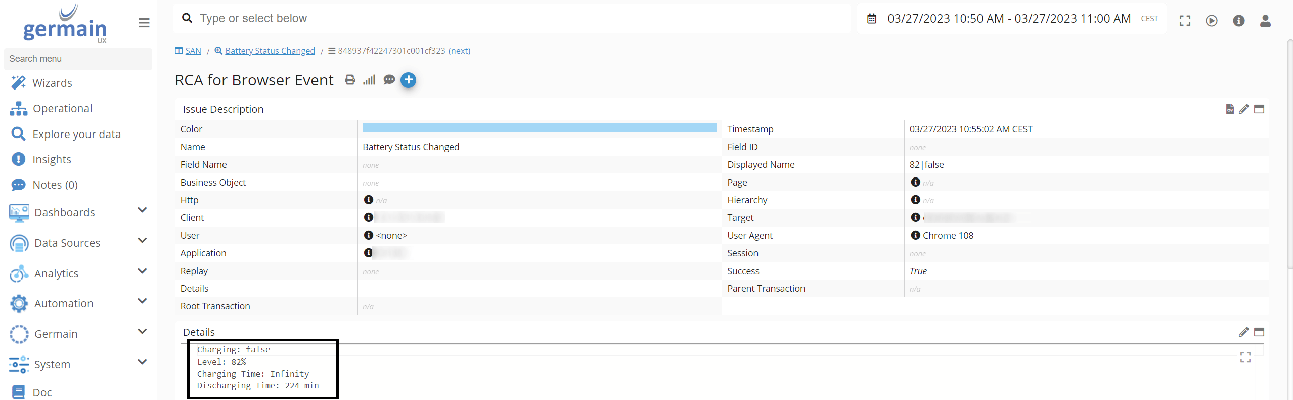Go to the (next) event link

pyautogui.click(x=459, y=51)
